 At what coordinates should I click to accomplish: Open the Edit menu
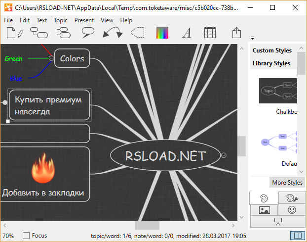[x=25, y=20]
